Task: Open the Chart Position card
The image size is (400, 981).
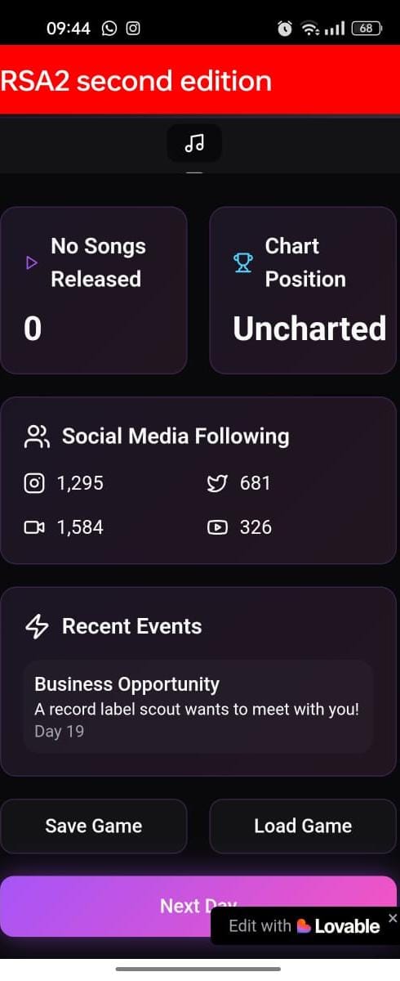Action: pyautogui.click(x=303, y=290)
